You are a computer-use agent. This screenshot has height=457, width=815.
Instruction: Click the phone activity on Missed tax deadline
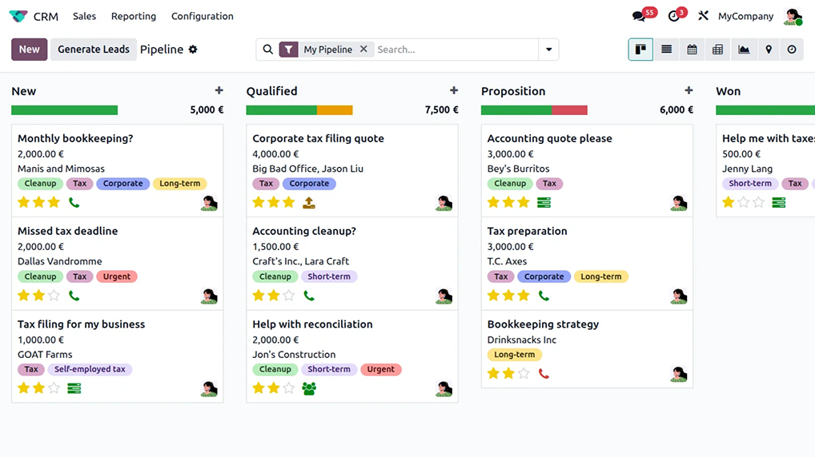(x=74, y=296)
